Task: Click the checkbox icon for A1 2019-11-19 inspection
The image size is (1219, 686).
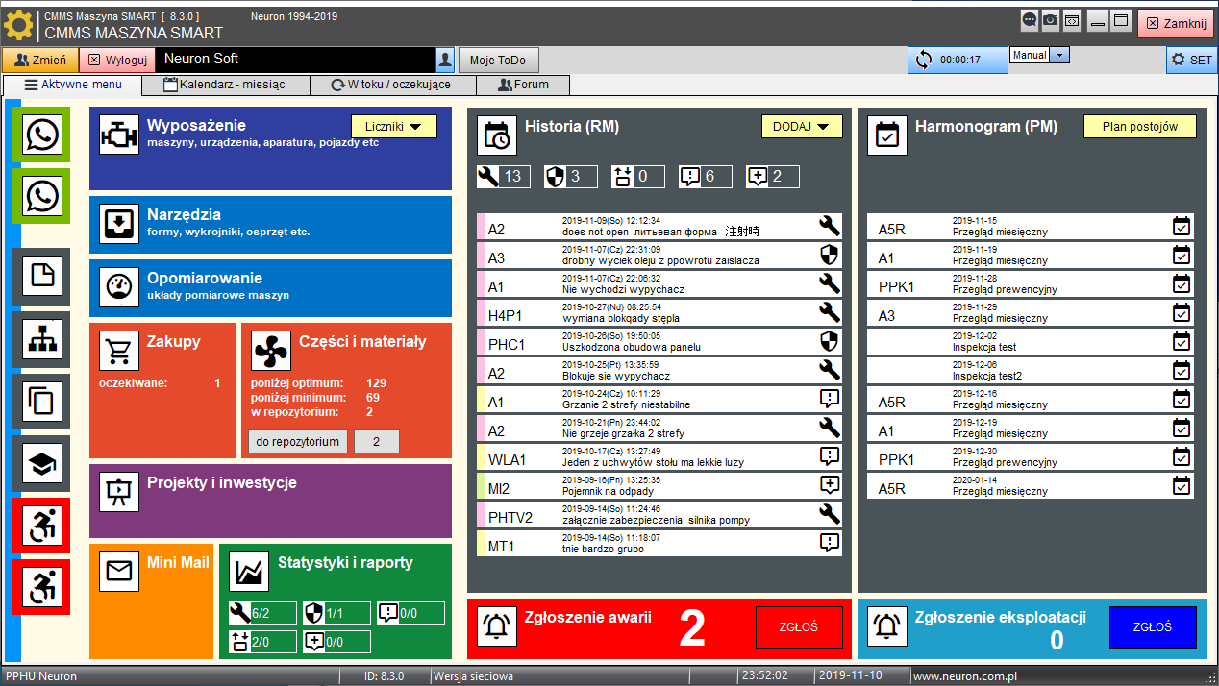Action: 1182,255
